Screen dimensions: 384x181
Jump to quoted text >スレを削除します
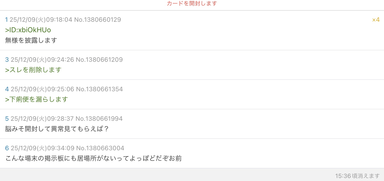pyautogui.click(x=33, y=70)
